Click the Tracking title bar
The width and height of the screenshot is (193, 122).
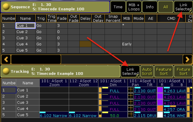60,72
